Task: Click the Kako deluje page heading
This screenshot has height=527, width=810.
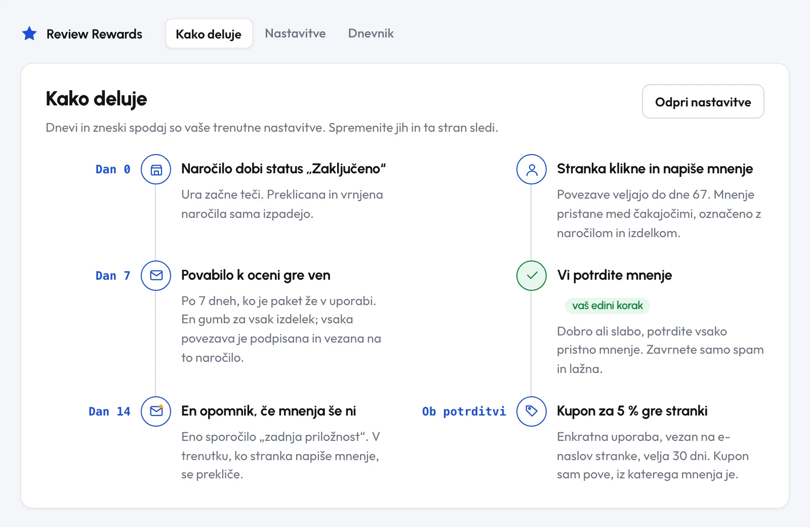Action: 96,99
